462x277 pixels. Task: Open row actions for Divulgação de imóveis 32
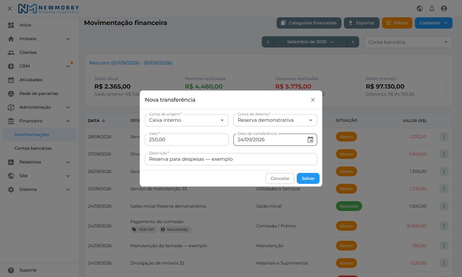click(x=444, y=263)
